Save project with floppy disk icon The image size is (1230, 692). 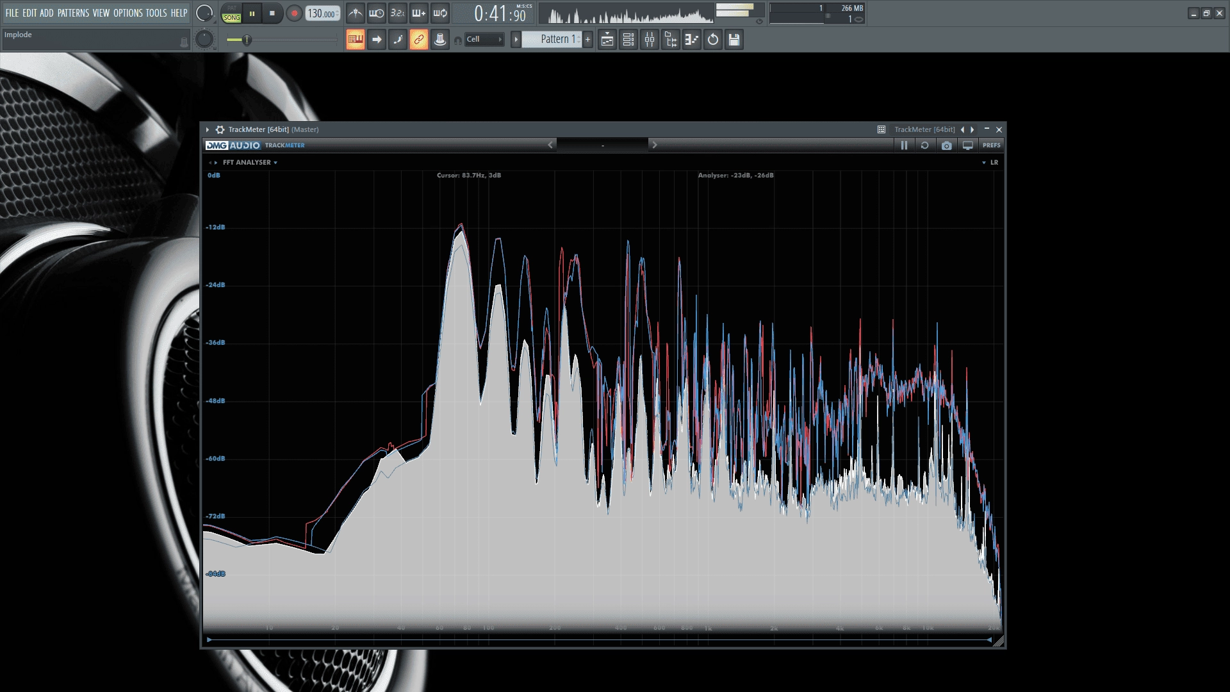pyautogui.click(x=734, y=40)
